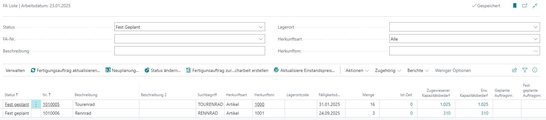Click Aktualisiere Einstandspreis action
The image size is (546, 120).
click(305, 70)
